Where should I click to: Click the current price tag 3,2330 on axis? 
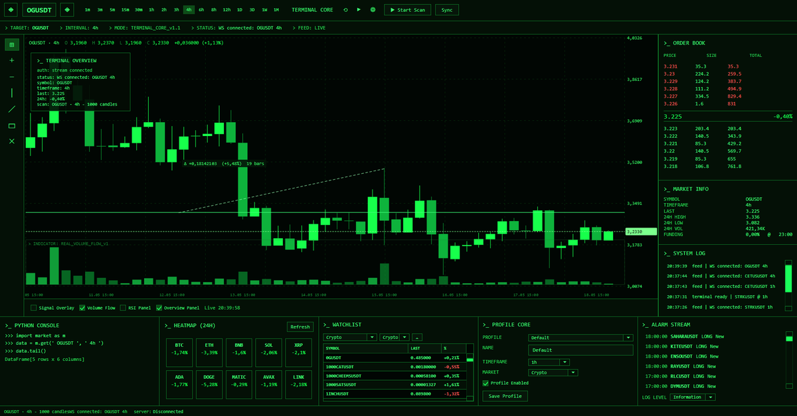tap(640, 232)
